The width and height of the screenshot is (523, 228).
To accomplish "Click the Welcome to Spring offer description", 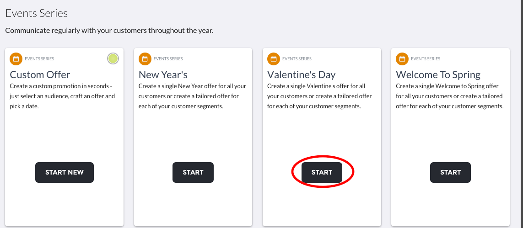I will click(x=450, y=96).
